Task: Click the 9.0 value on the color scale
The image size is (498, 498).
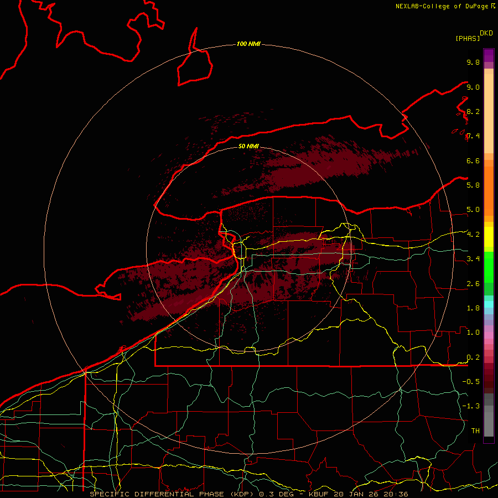Action: pyautogui.click(x=473, y=87)
